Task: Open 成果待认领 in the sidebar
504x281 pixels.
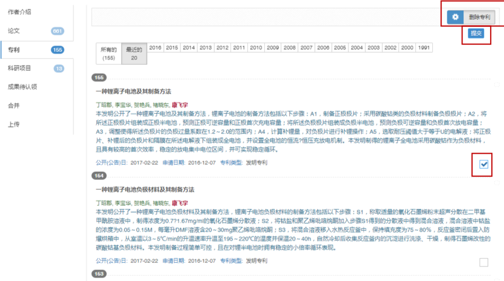Action: tap(23, 86)
